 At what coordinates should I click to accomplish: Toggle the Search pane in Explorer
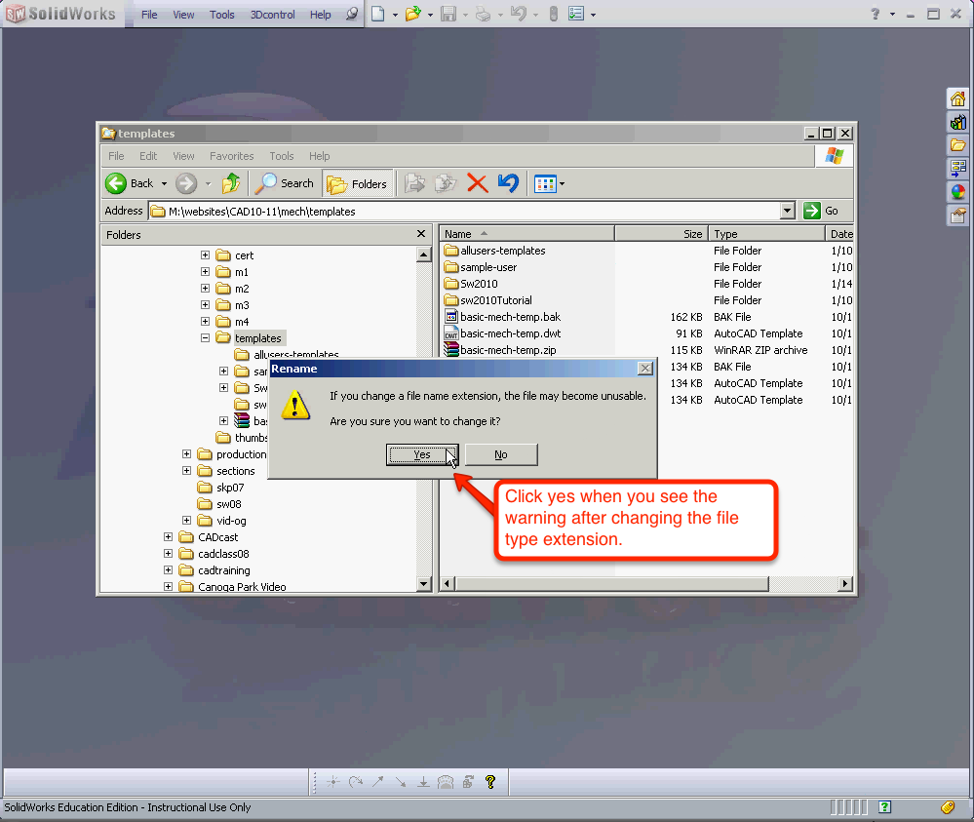[x=284, y=183]
